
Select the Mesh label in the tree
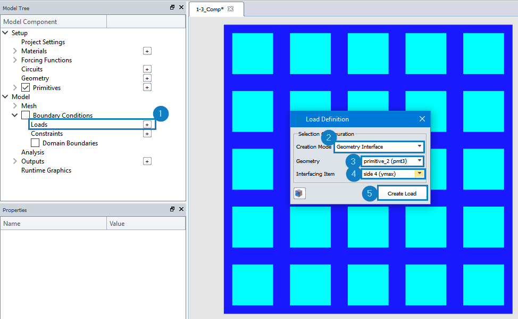point(29,106)
